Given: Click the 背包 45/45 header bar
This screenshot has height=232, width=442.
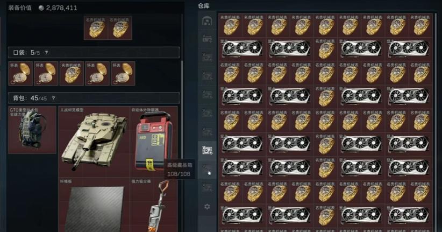Looking at the screenshot, I should click(94, 98).
